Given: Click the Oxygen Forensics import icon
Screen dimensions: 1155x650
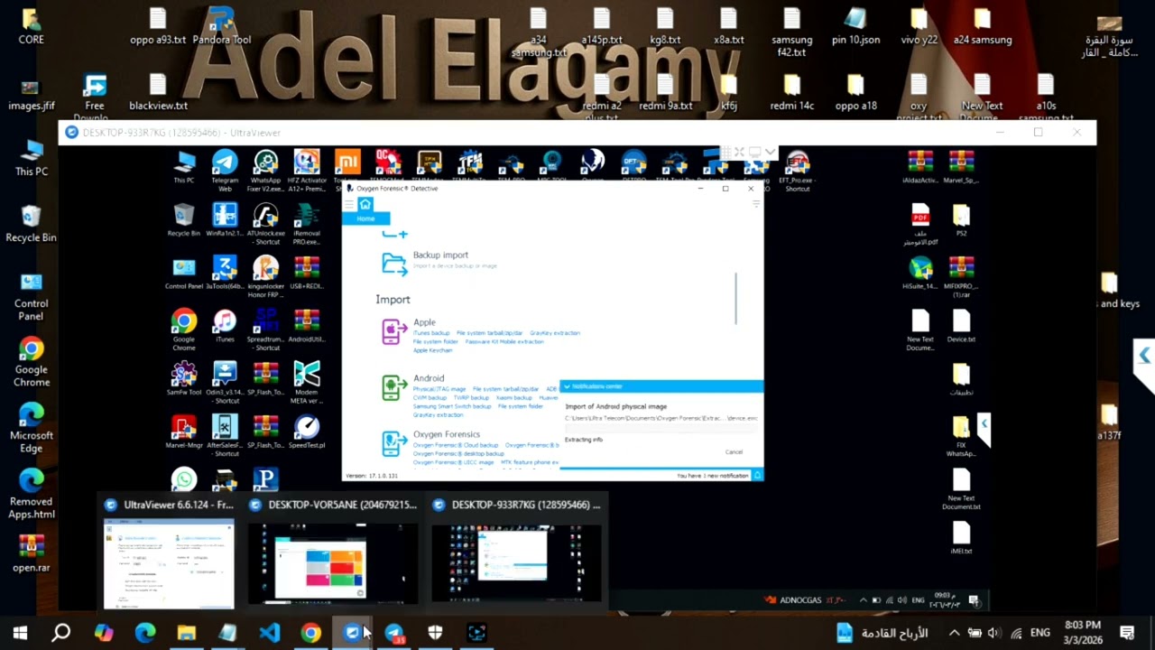Looking at the screenshot, I should coord(393,443).
